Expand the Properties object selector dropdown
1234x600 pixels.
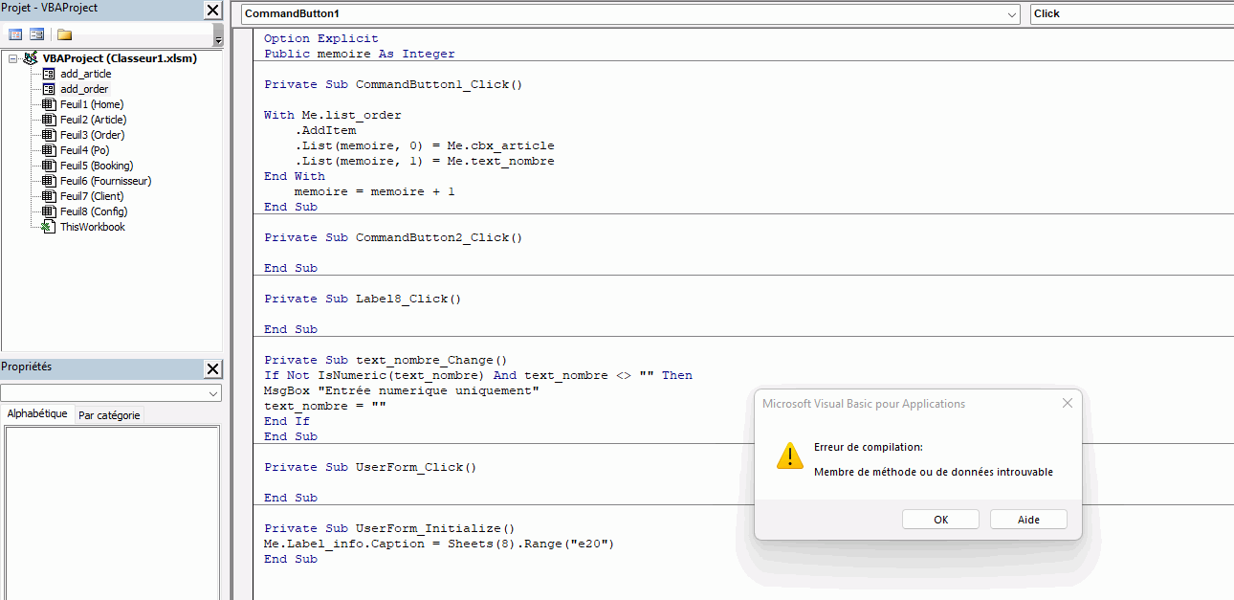[213, 393]
